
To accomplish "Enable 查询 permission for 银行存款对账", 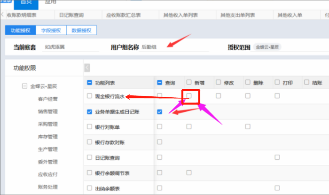I will [160, 142].
